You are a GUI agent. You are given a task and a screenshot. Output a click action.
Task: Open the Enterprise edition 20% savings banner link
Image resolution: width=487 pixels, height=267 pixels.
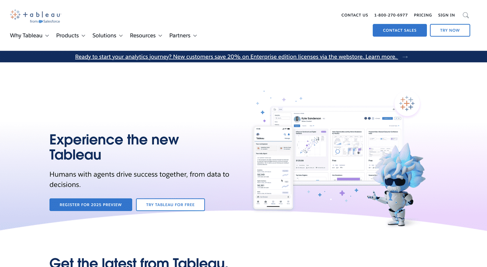[x=236, y=57]
